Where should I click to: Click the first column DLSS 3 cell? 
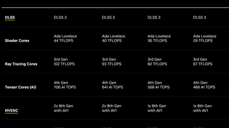pos(60,17)
